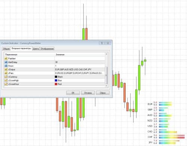Click the NZD label in power meter
Viewport: 187px width, 146px height.
tap(150, 121)
